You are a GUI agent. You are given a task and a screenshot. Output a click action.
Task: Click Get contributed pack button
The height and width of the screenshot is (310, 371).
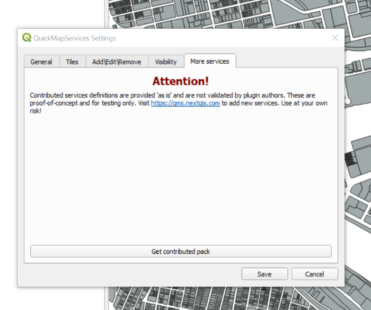pyautogui.click(x=181, y=251)
